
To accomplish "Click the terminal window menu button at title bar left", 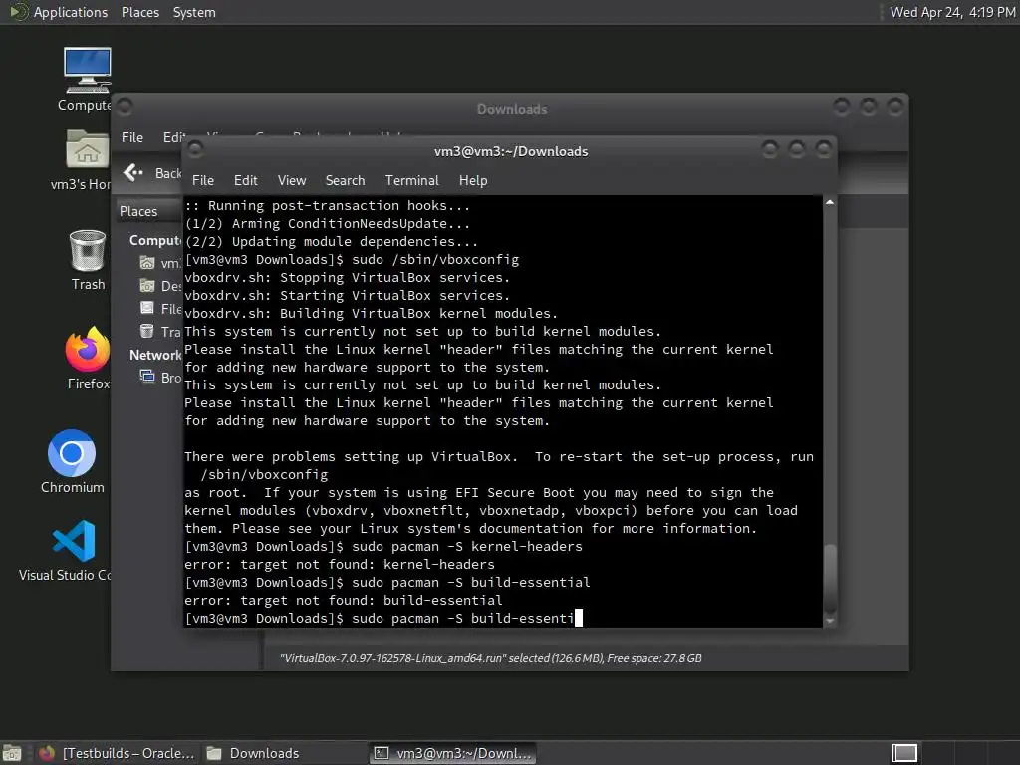I will (x=196, y=150).
